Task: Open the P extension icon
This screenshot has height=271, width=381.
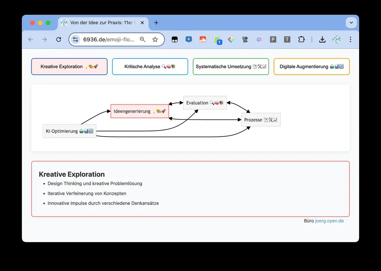Action: point(273,39)
